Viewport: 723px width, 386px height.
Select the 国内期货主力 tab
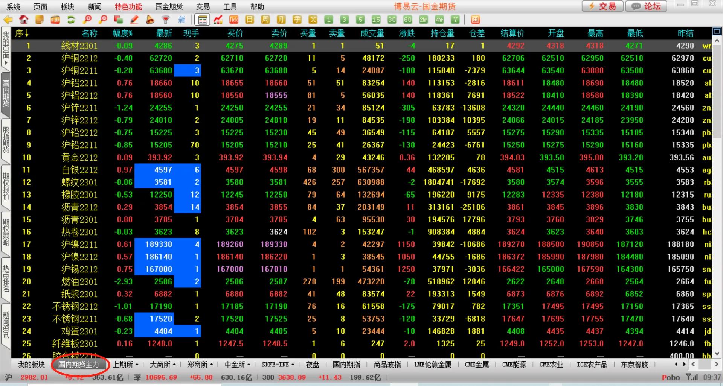78,365
